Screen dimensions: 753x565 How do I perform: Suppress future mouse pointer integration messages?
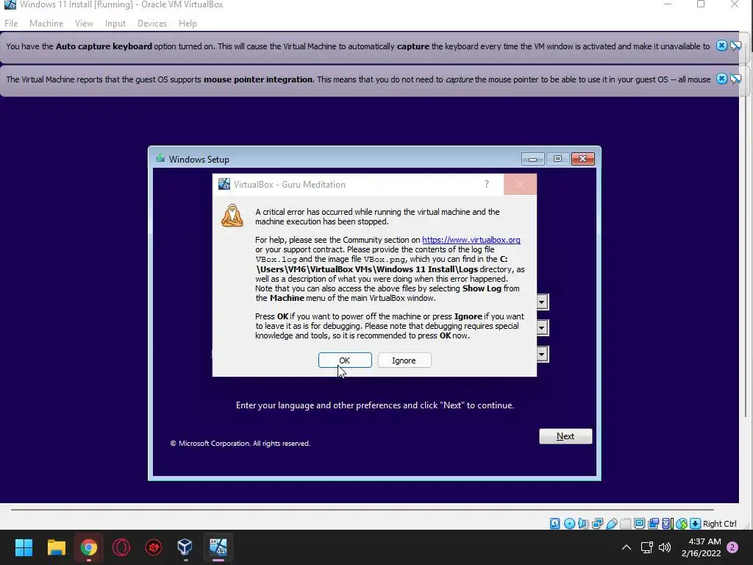pyautogui.click(x=735, y=79)
